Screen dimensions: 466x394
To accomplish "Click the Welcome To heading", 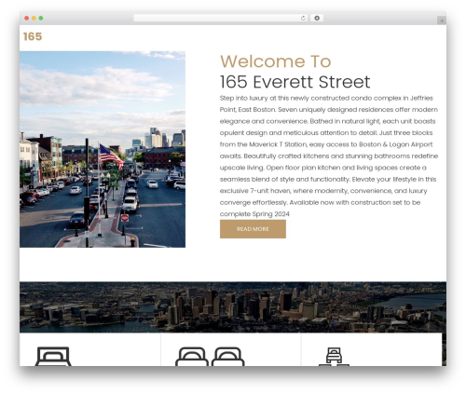I will [276, 61].
